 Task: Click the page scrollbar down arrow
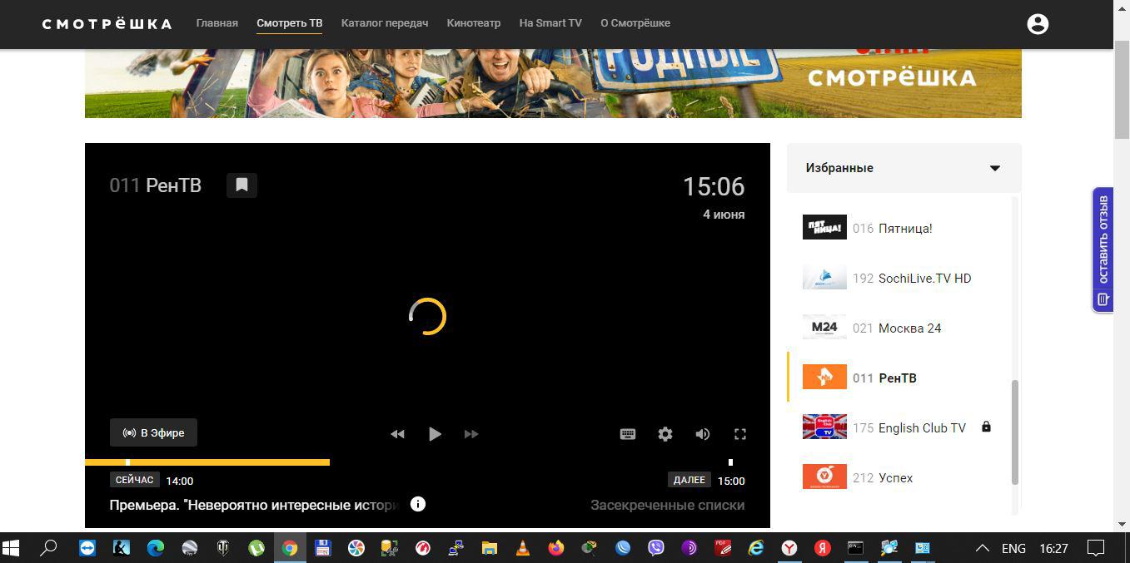pyautogui.click(x=1122, y=524)
